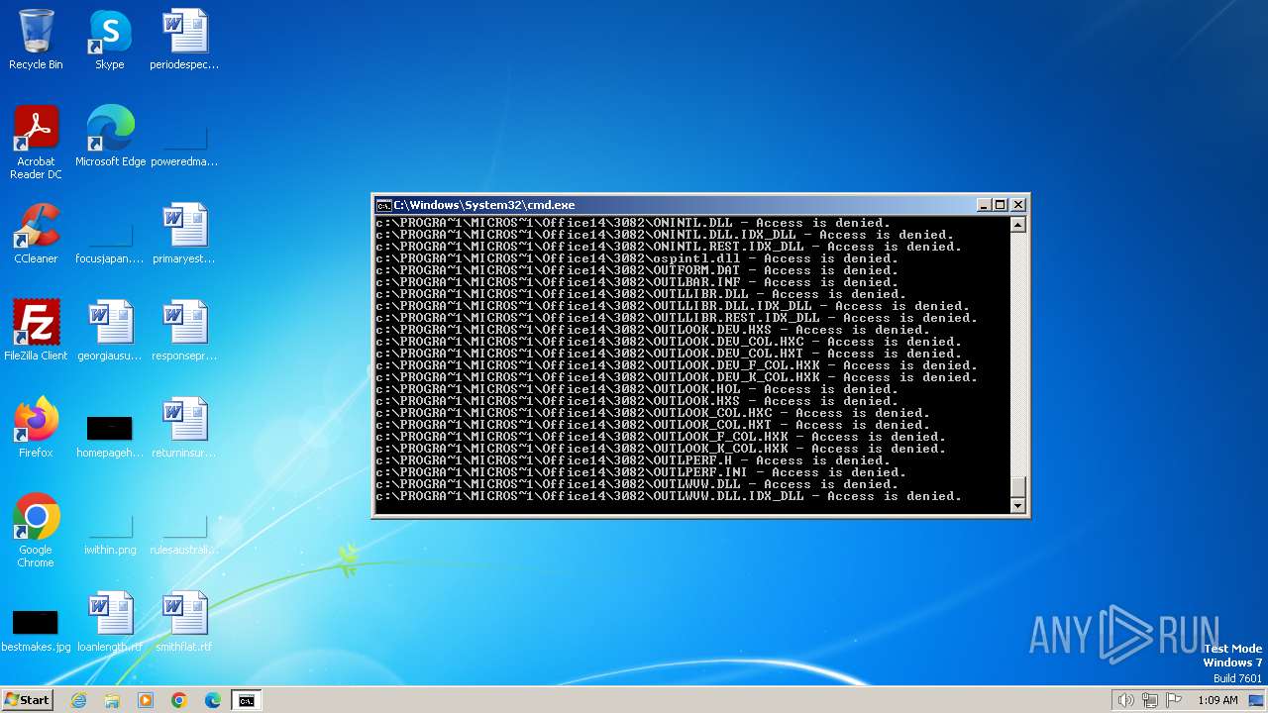The image size is (1268, 713).
Task: Open the network status tray icon
Action: pyautogui.click(x=1150, y=700)
